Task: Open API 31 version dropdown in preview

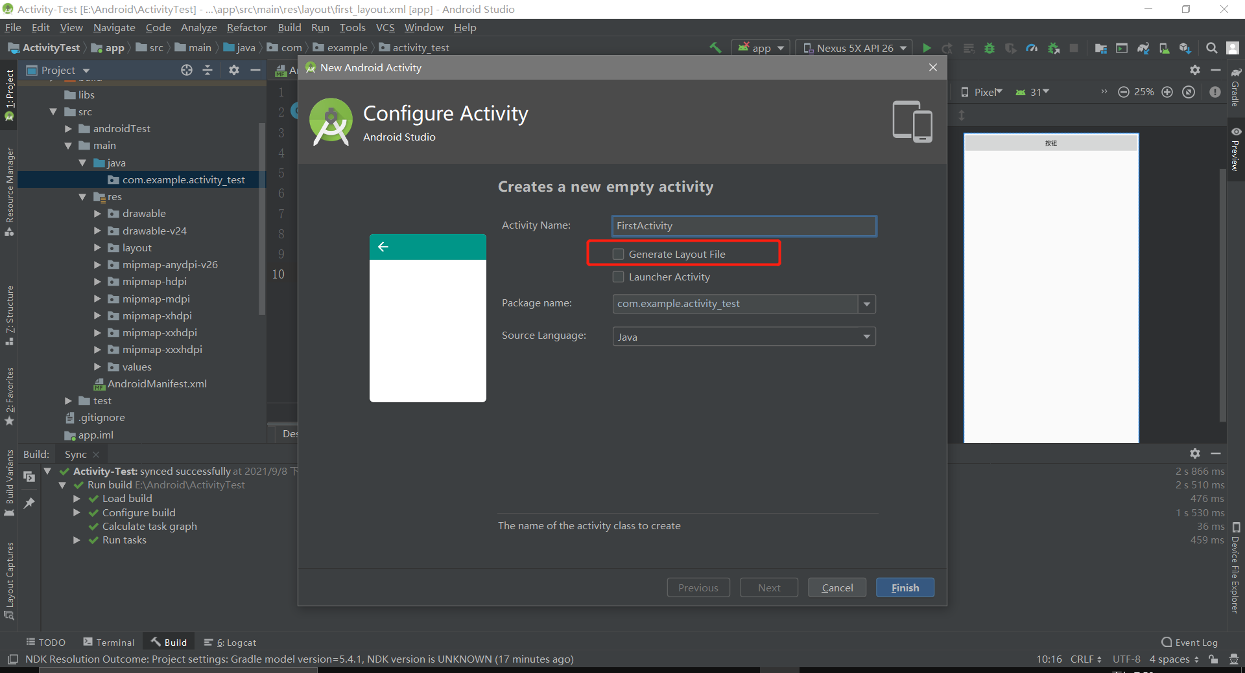Action: tap(1032, 92)
